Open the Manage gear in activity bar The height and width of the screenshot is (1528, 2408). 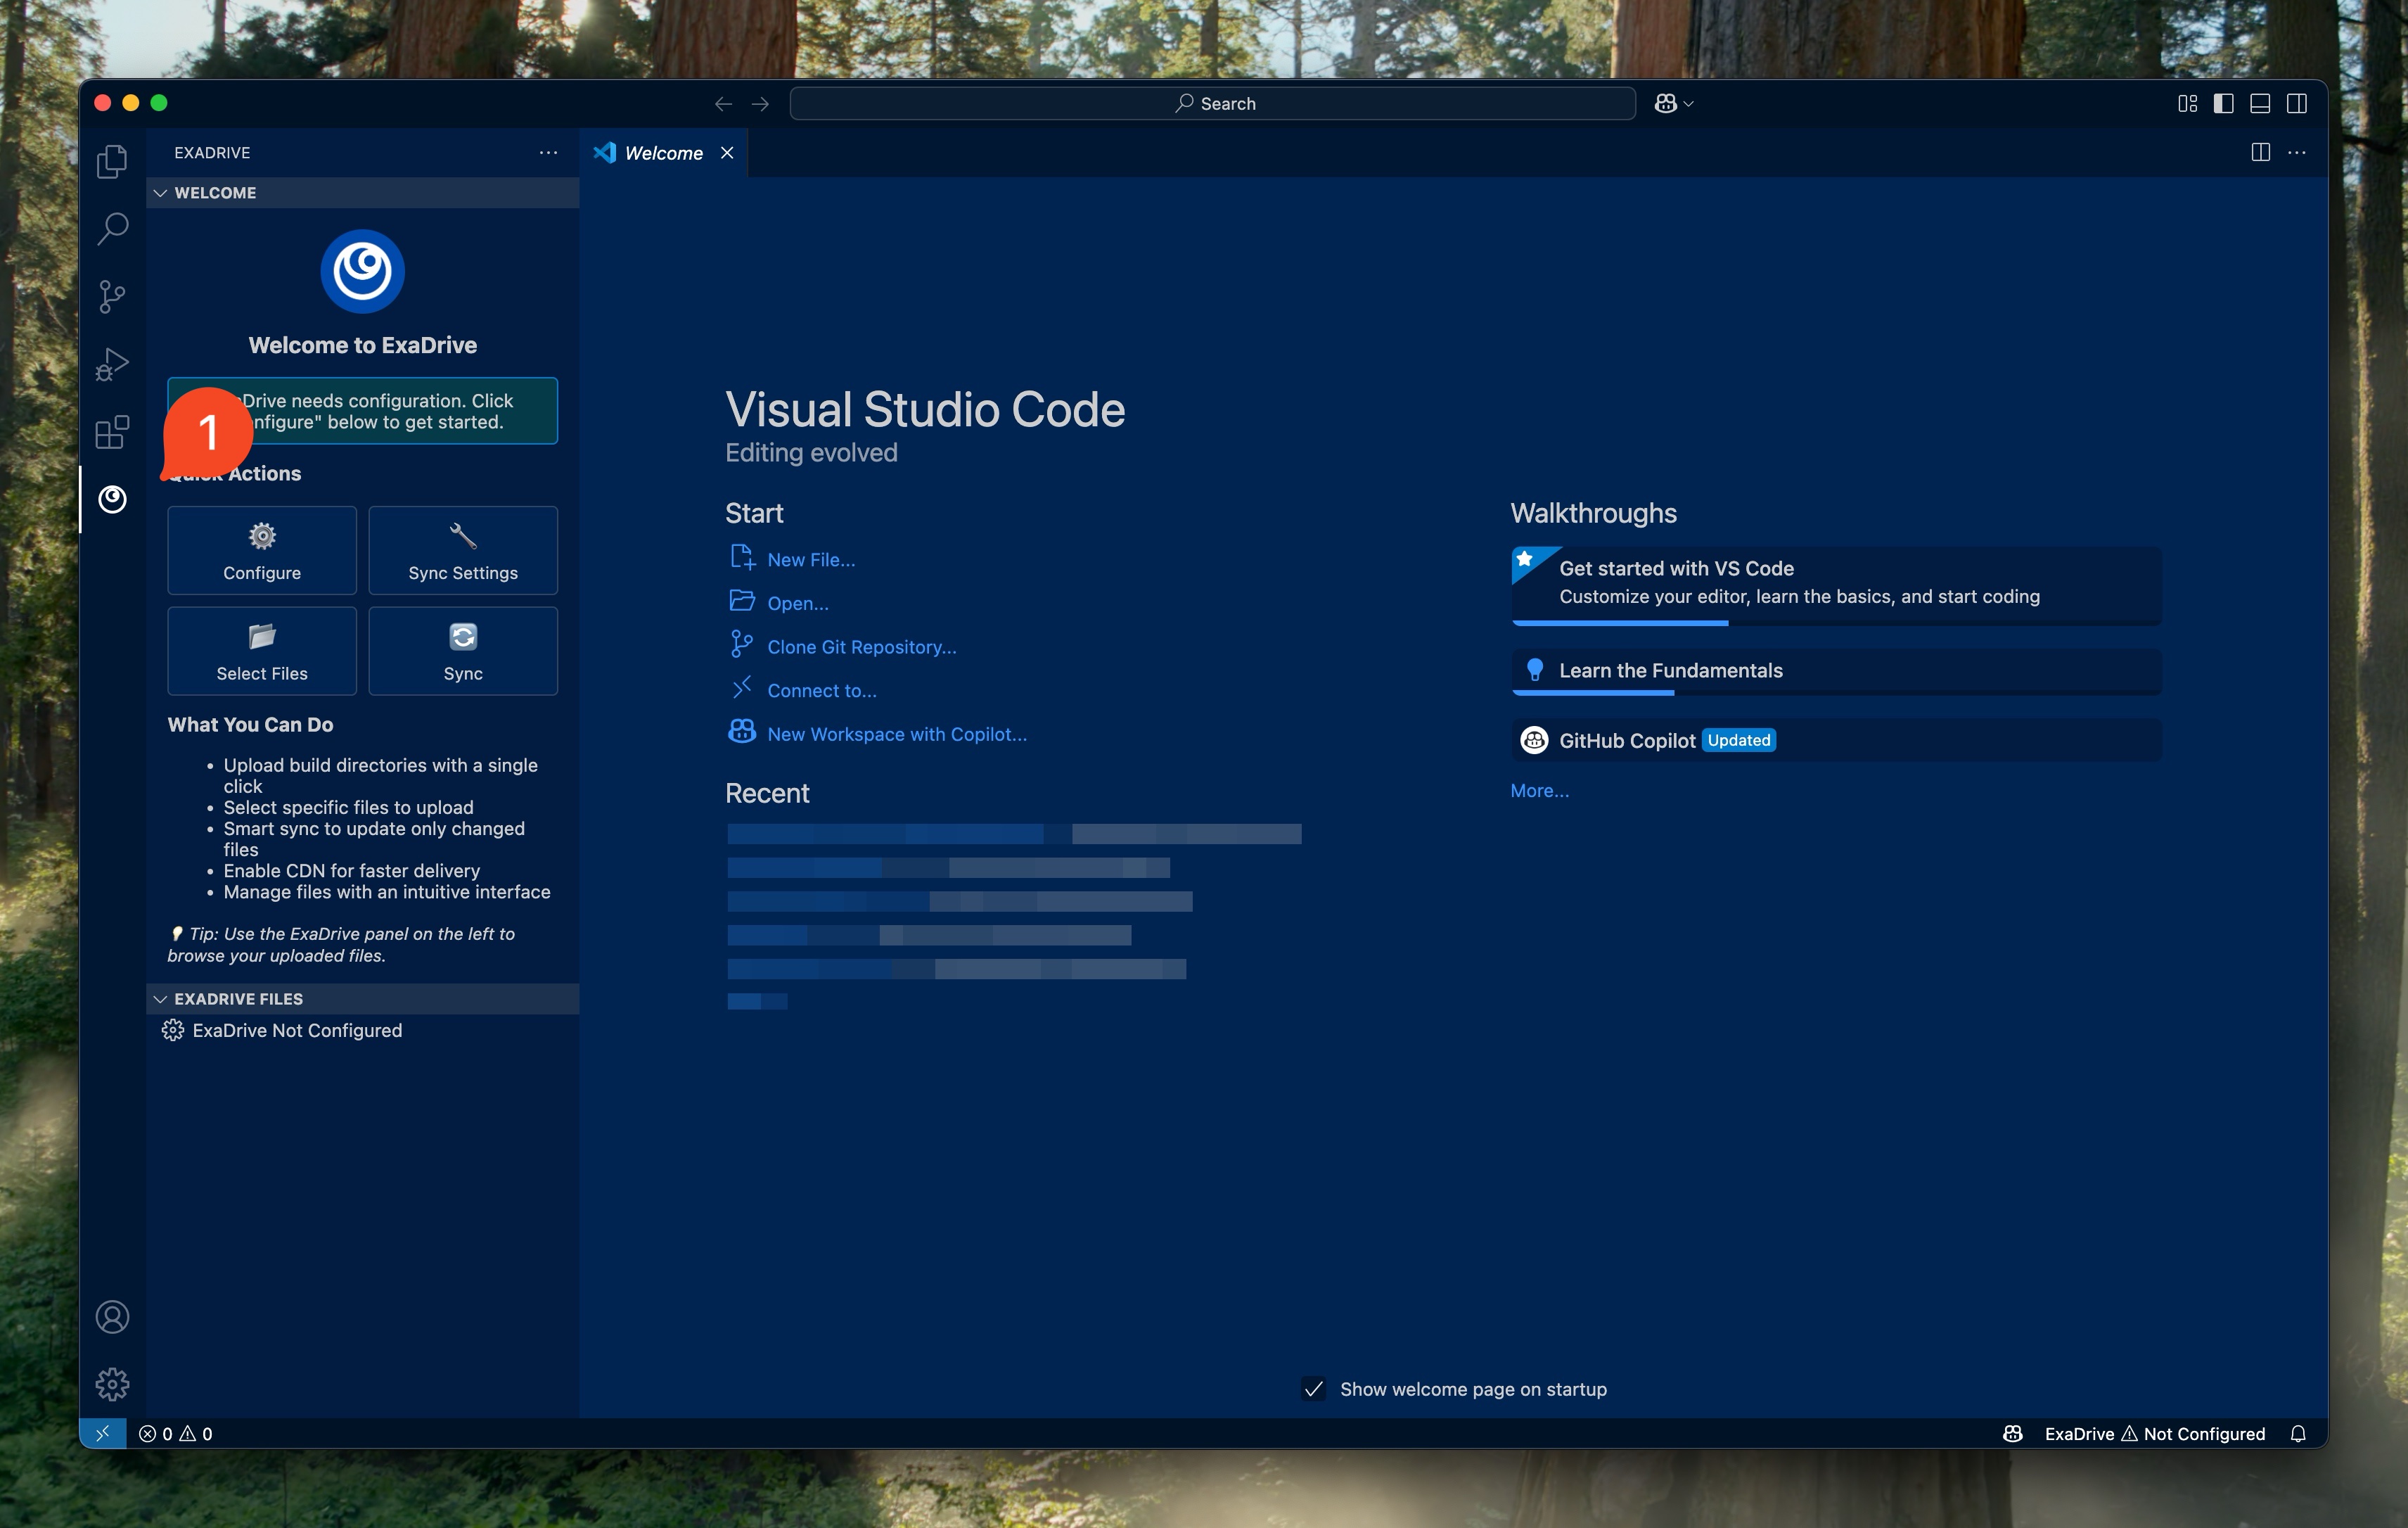click(x=112, y=1384)
